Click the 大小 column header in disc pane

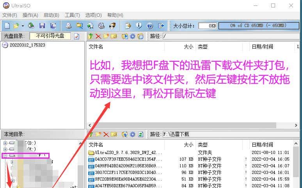coord(180,47)
